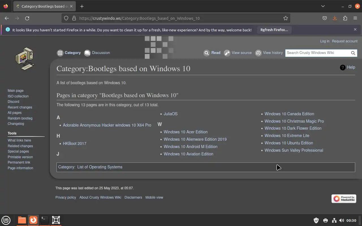Expand the list all tabs chevron
Viewport: 362px width, 226px height.
[x=323, y=6]
